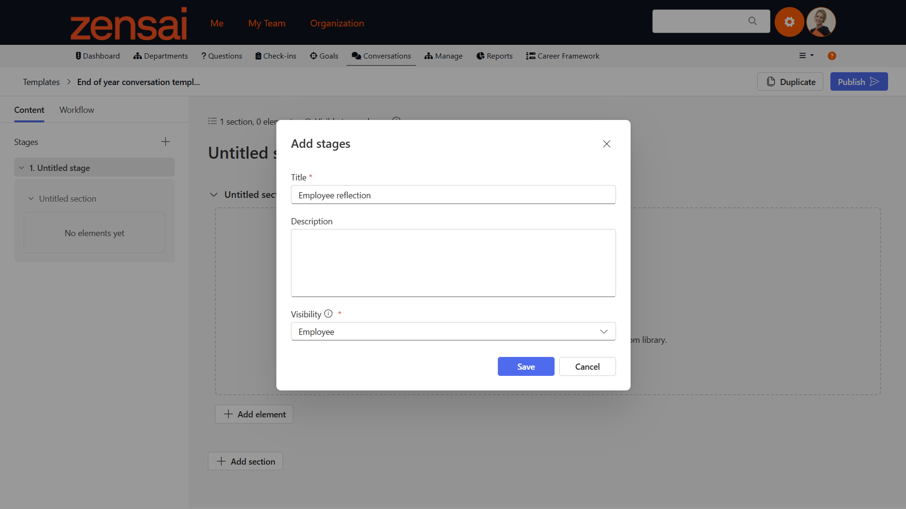Collapse the Untitled section heading chevron

[214, 195]
